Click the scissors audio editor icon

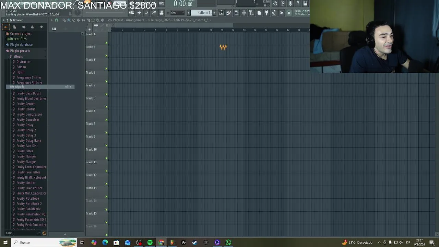point(283,3)
